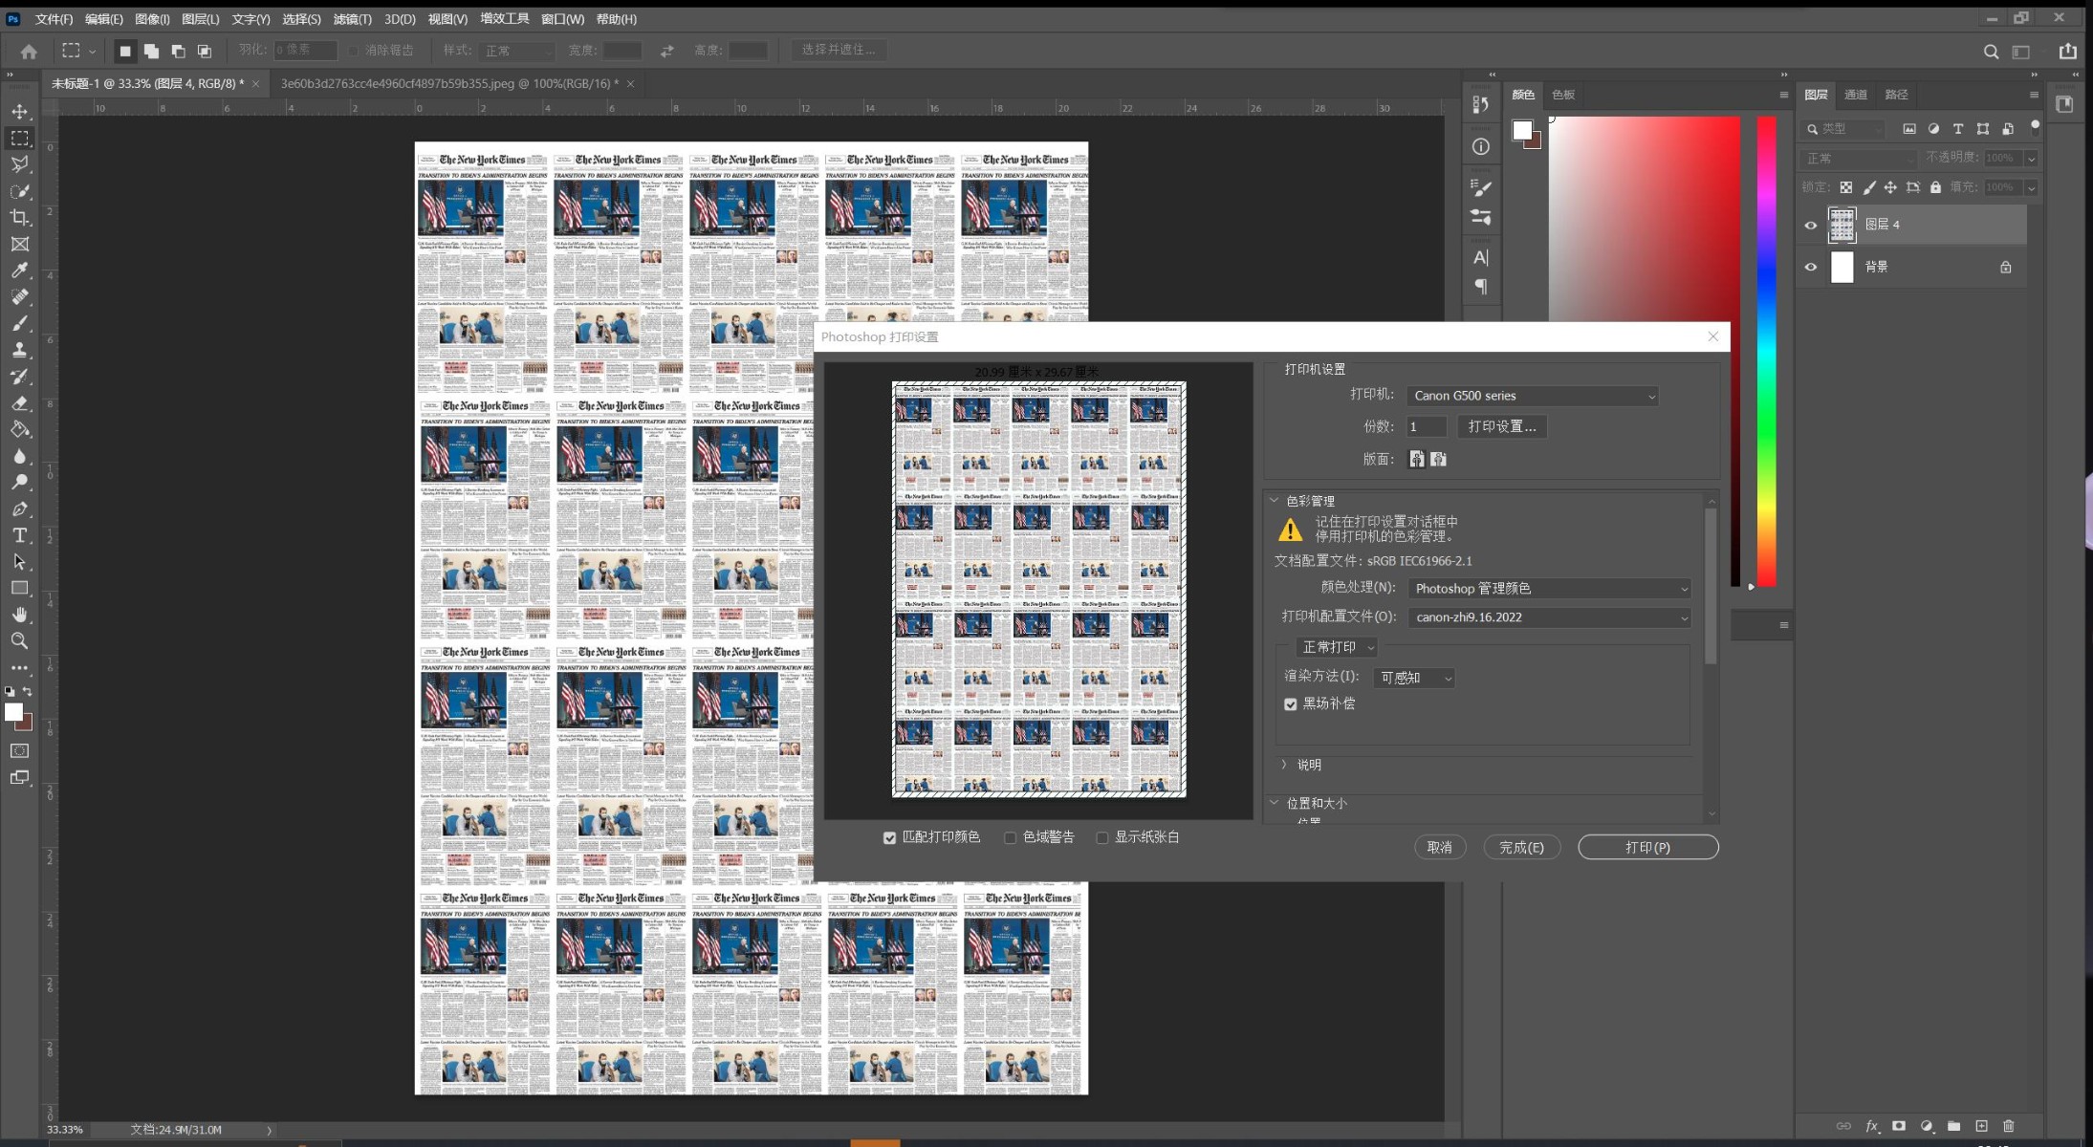Select the Frame tool
The image size is (2093, 1147).
19,245
